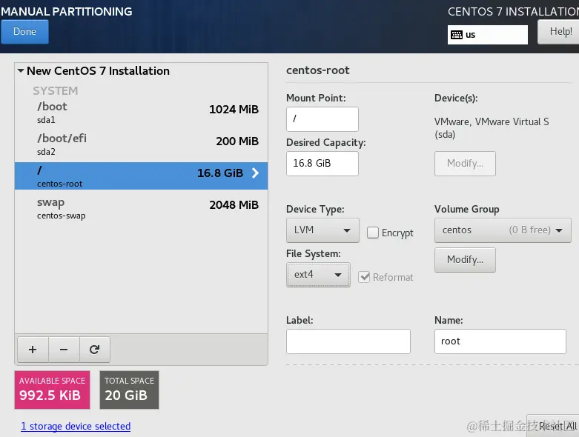Image resolution: width=579 pixels, height=437 pixels.
Task: Select the swap centos-swap partition row
Action: (141, 208)
